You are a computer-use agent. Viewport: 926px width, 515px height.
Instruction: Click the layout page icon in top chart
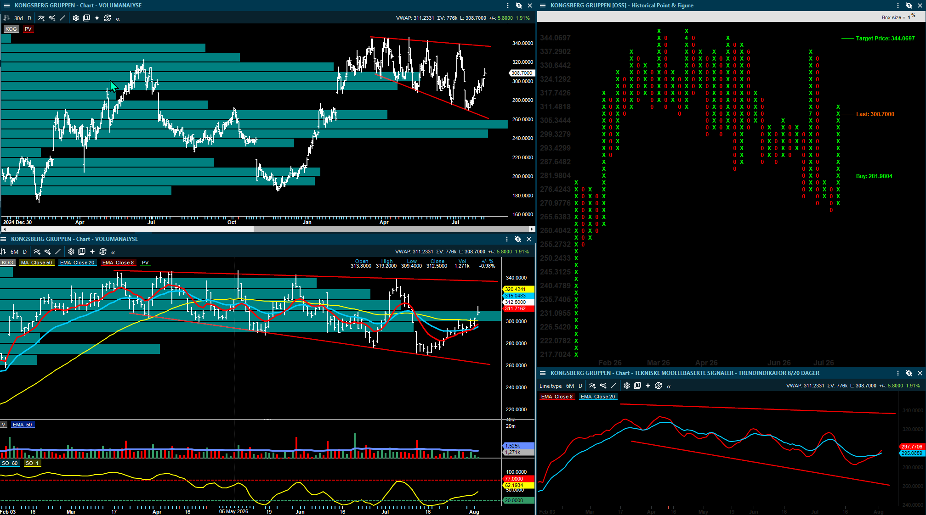coord(86,18)
